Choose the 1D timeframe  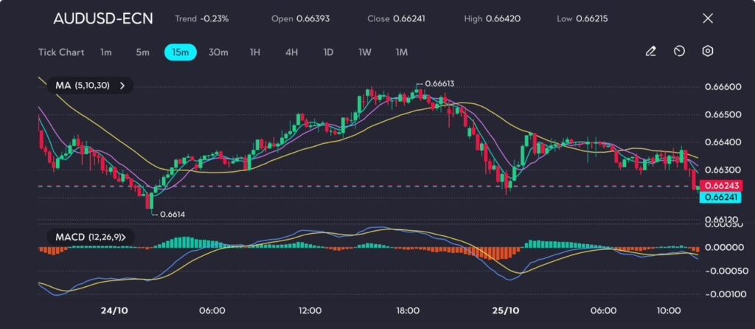point(328,52)
